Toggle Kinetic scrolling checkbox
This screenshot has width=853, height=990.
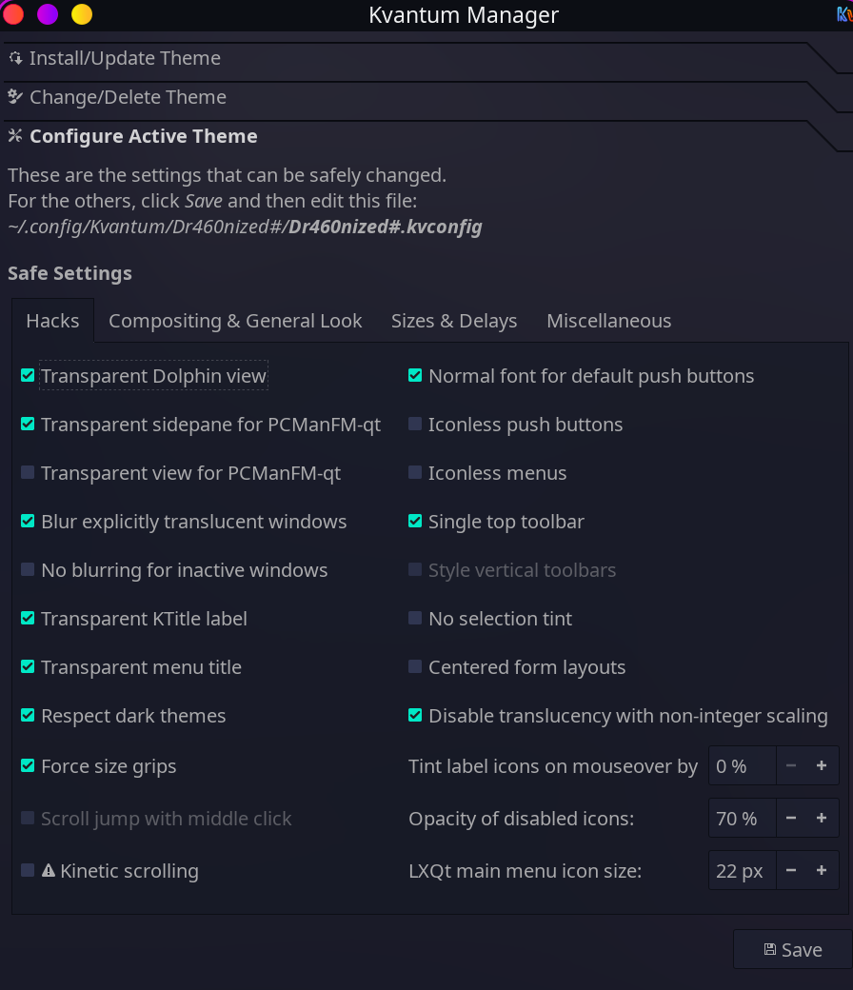28,871
